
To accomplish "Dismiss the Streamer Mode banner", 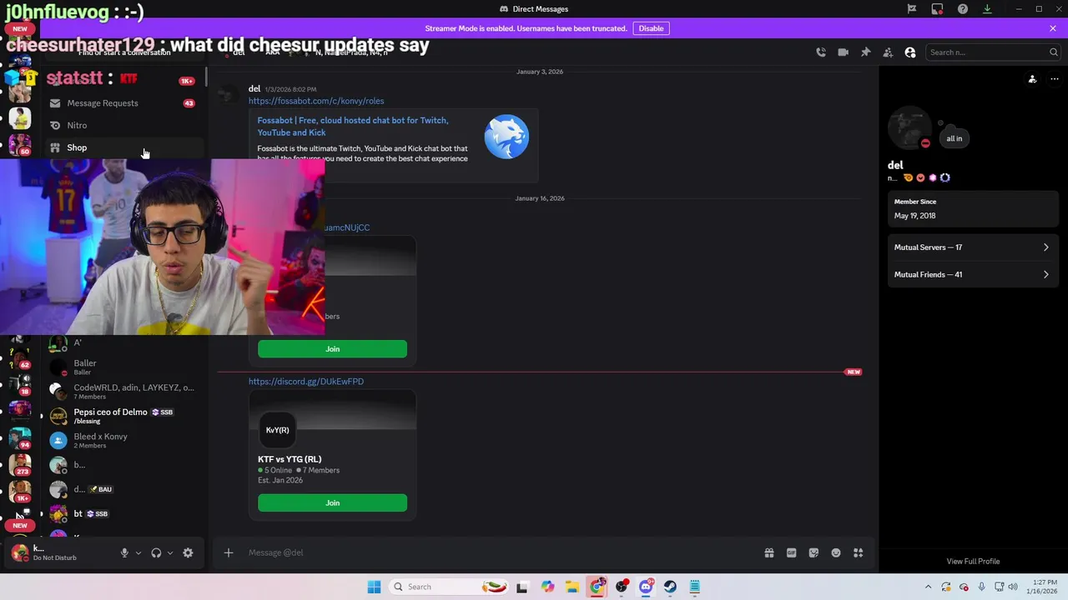I will click(1053, 28).
